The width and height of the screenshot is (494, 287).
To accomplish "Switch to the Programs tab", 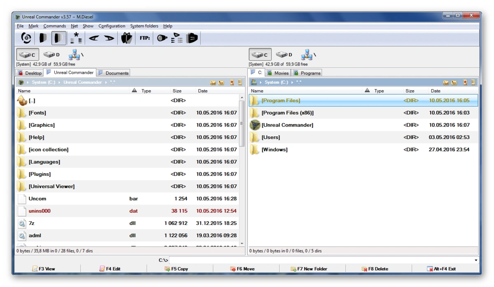I will pos(307,73).
